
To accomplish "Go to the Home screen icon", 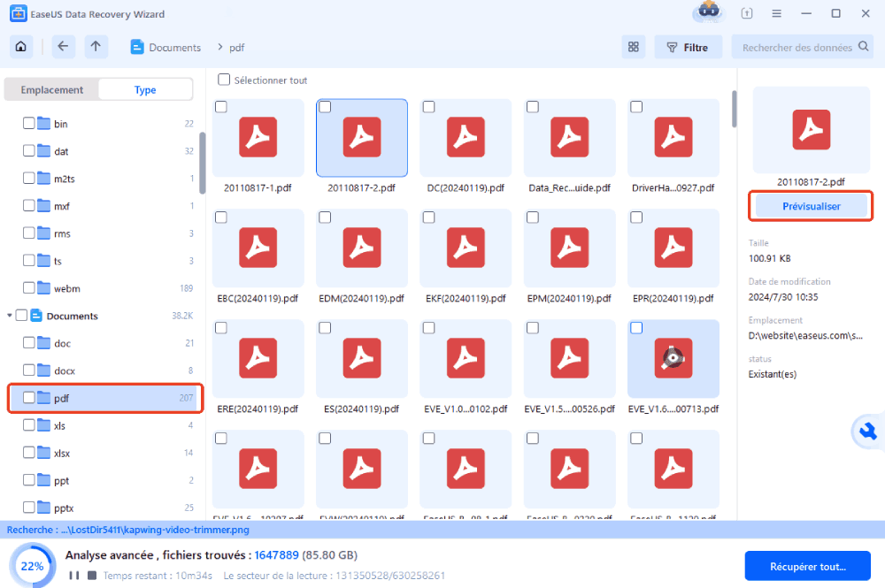I will click(21, 47).
